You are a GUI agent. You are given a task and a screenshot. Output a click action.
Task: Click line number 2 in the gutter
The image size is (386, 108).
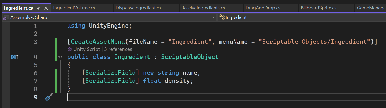click(x=36, y=34)
